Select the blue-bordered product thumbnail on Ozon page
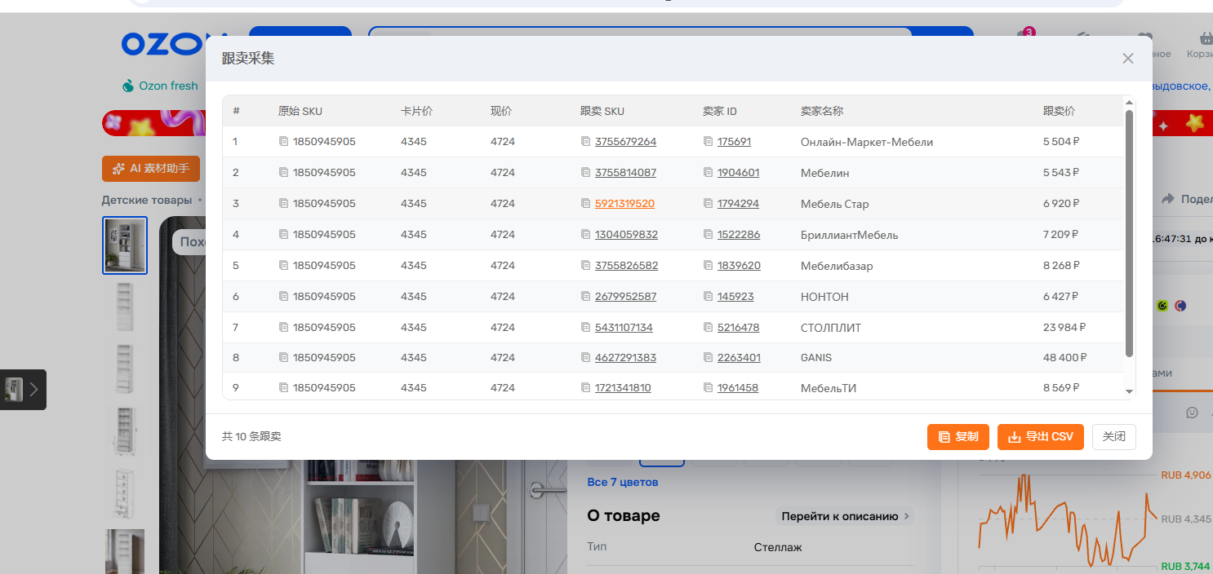1213x574 pixels. click(125, 245)
